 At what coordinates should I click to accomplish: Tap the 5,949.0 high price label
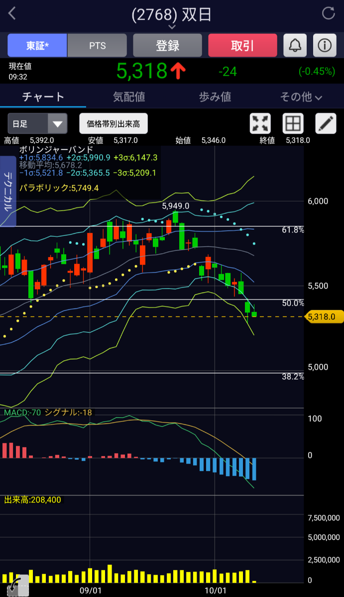tap(176, 205)
